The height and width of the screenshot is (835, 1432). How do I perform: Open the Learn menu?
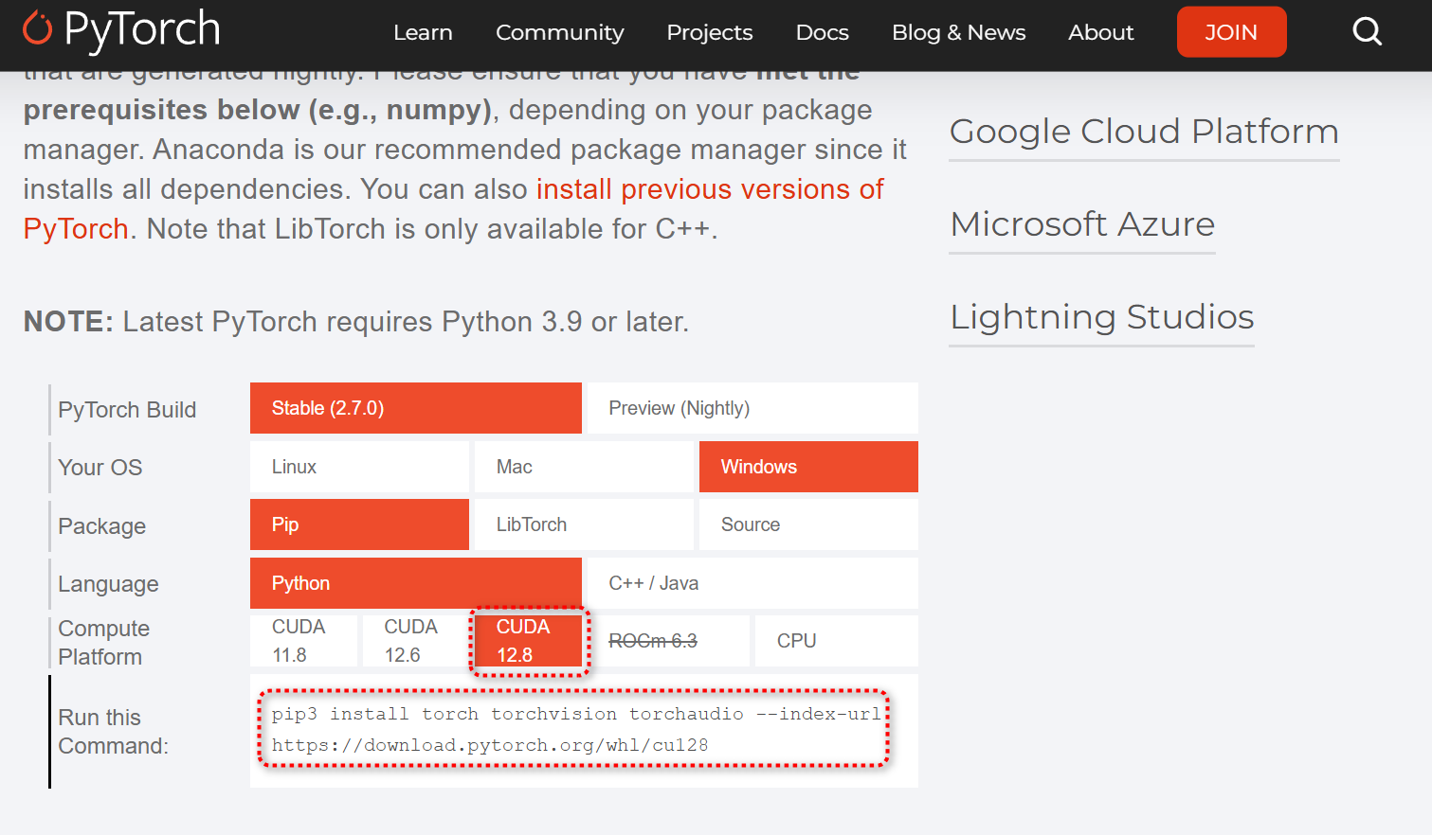click(x=423, y=32)
